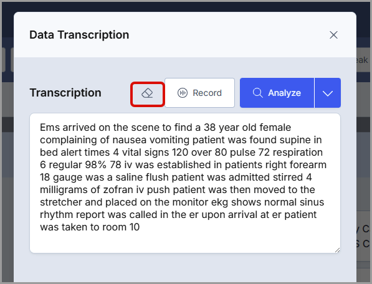The width and height of the screenshot is (372, 284).
Task: Focus the transcription text area
Action: (x=185, y=183)
